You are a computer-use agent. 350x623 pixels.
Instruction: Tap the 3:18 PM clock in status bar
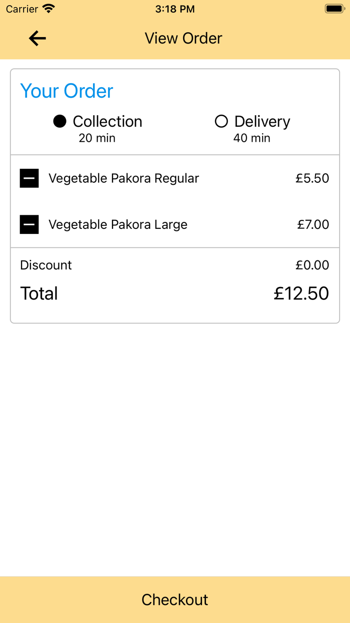coord(175,8)
